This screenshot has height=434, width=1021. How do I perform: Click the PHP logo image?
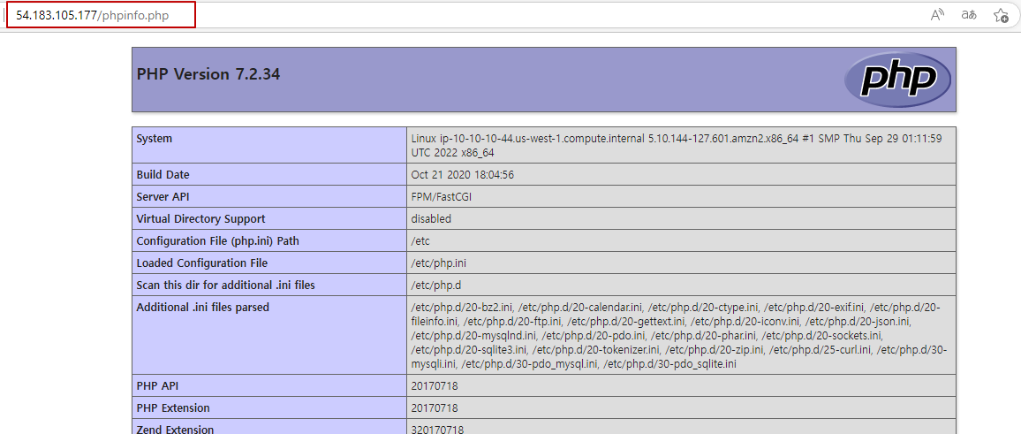click(897, 80)
